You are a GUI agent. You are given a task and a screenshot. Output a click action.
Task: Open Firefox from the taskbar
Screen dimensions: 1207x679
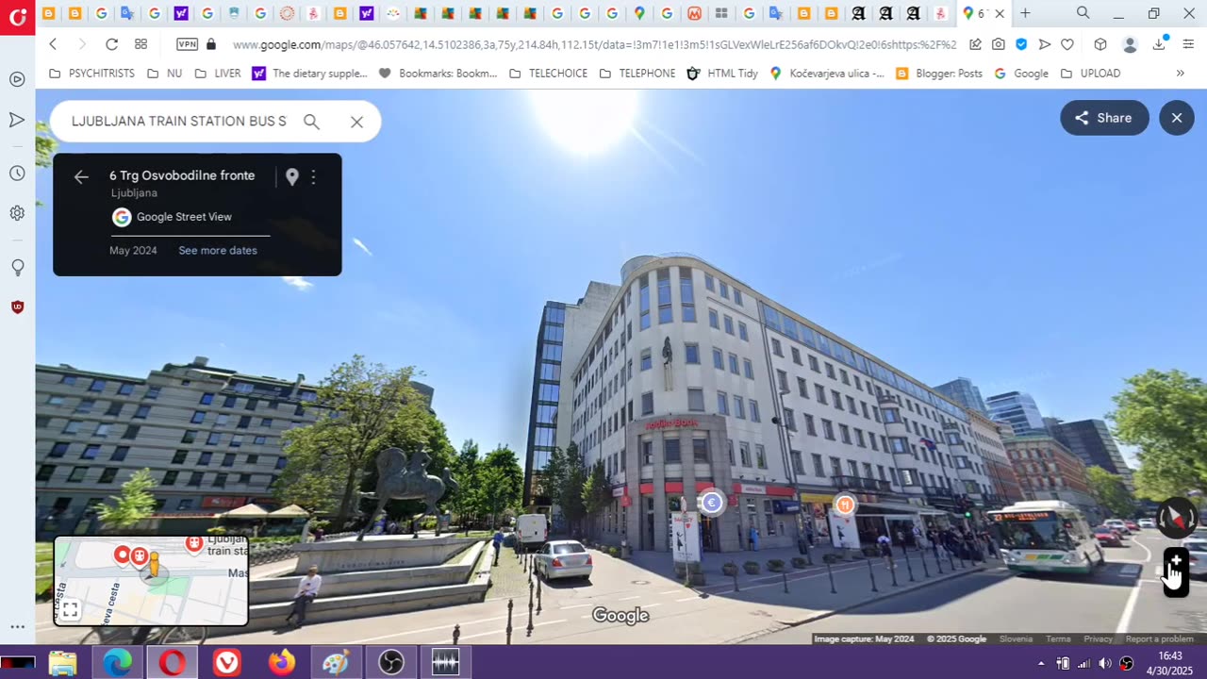pyautogui.click(x=281, y=663)
